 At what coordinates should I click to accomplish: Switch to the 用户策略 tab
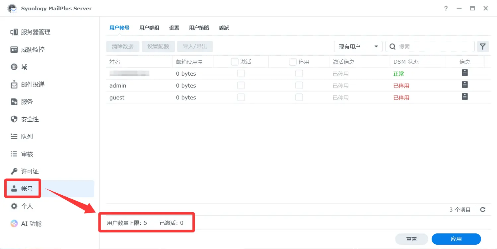tap(199, 28)
